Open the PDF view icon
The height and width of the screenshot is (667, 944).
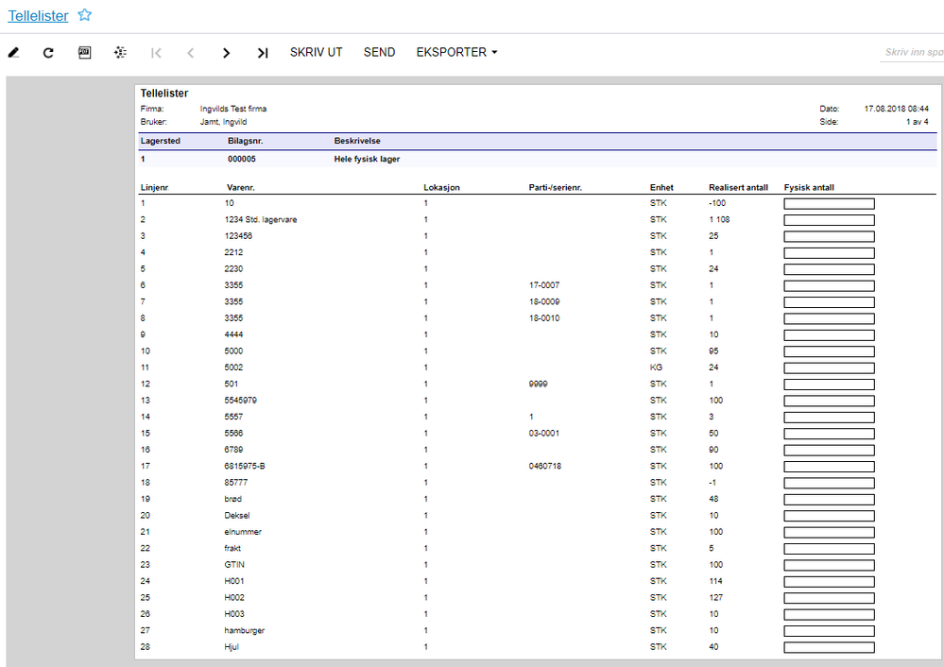[x=85, y=52]
